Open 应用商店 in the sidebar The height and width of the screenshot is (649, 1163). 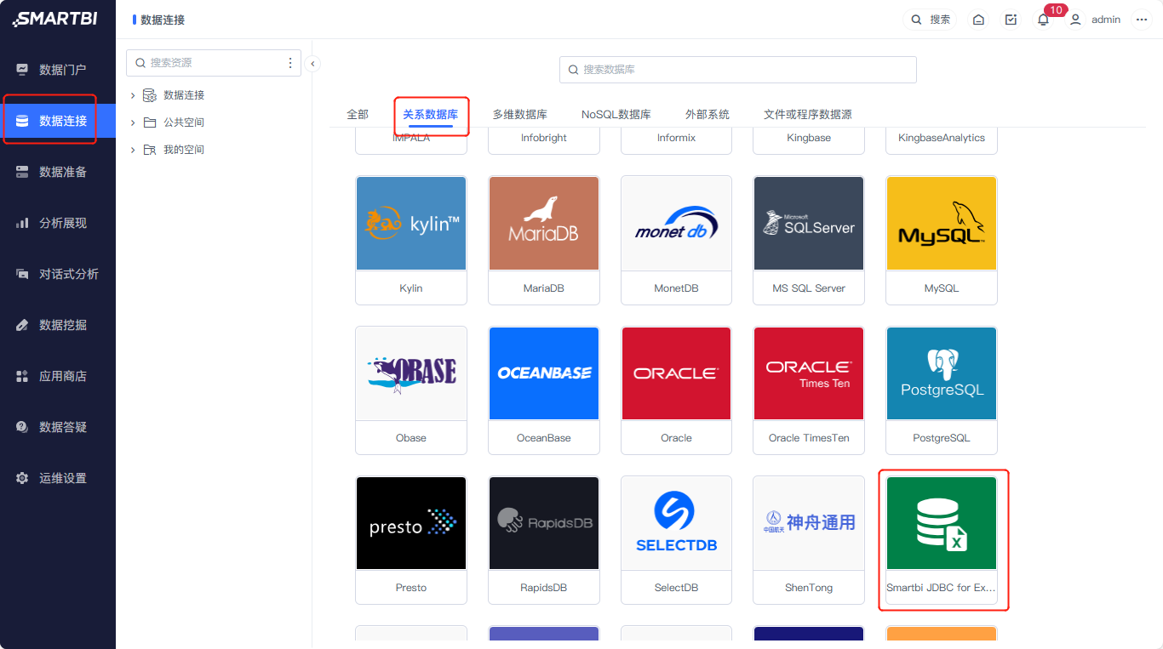coord(58,376)
